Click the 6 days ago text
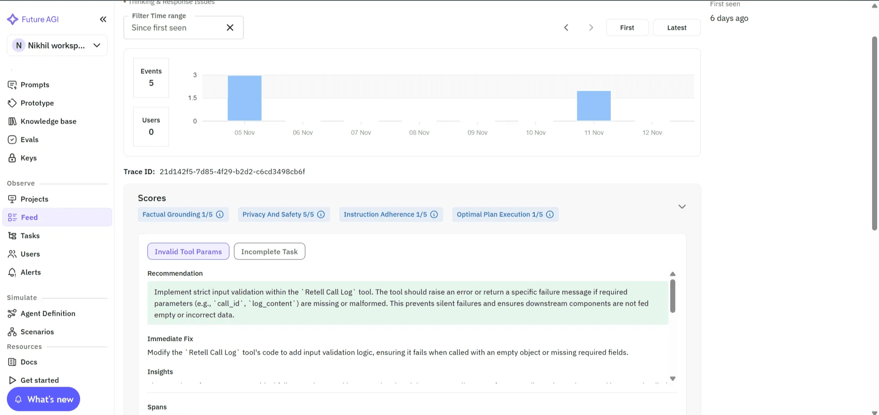The width and height of the screenshot is (879, 415). [x=729, y=18]
